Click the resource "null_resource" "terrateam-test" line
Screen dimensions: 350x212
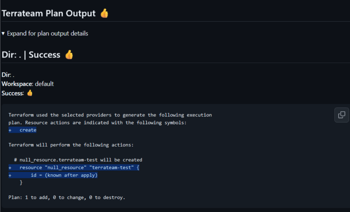[x=74, y=167]
